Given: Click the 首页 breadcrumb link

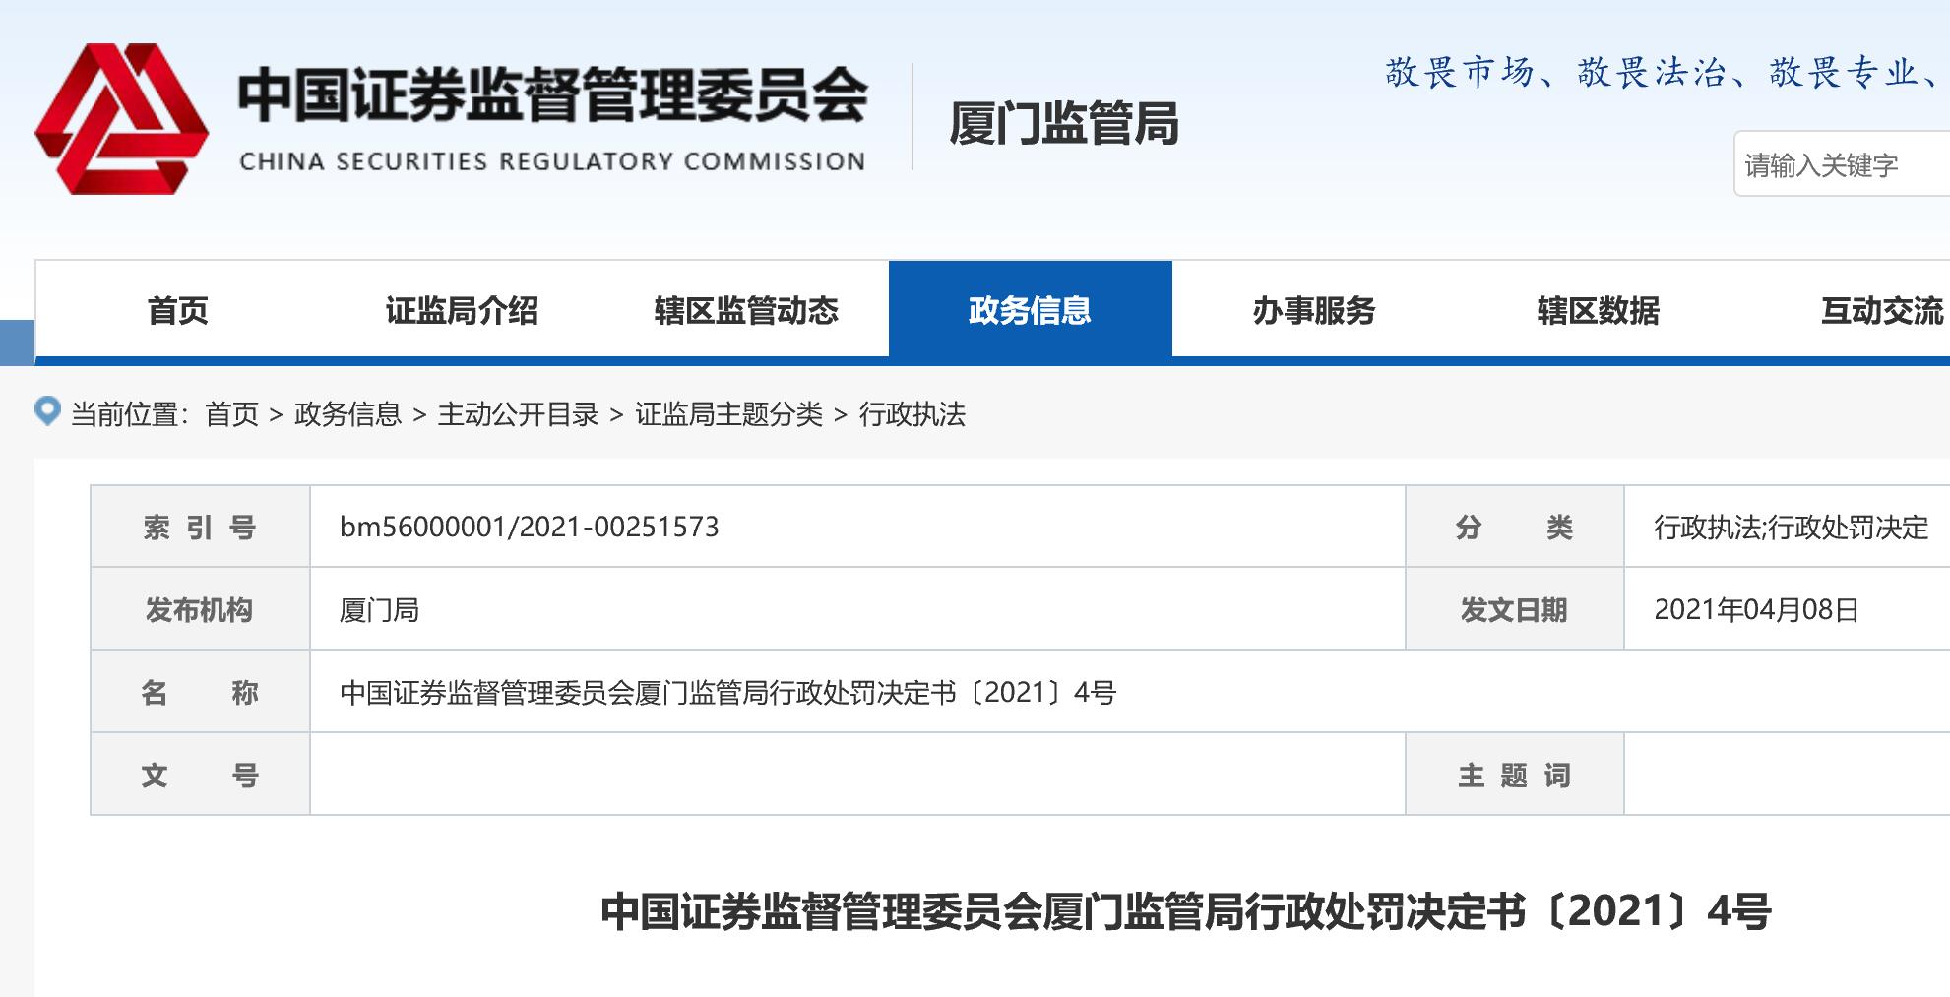Looking at the screenshot, I should pyautogui.click(x=231, y=414).
